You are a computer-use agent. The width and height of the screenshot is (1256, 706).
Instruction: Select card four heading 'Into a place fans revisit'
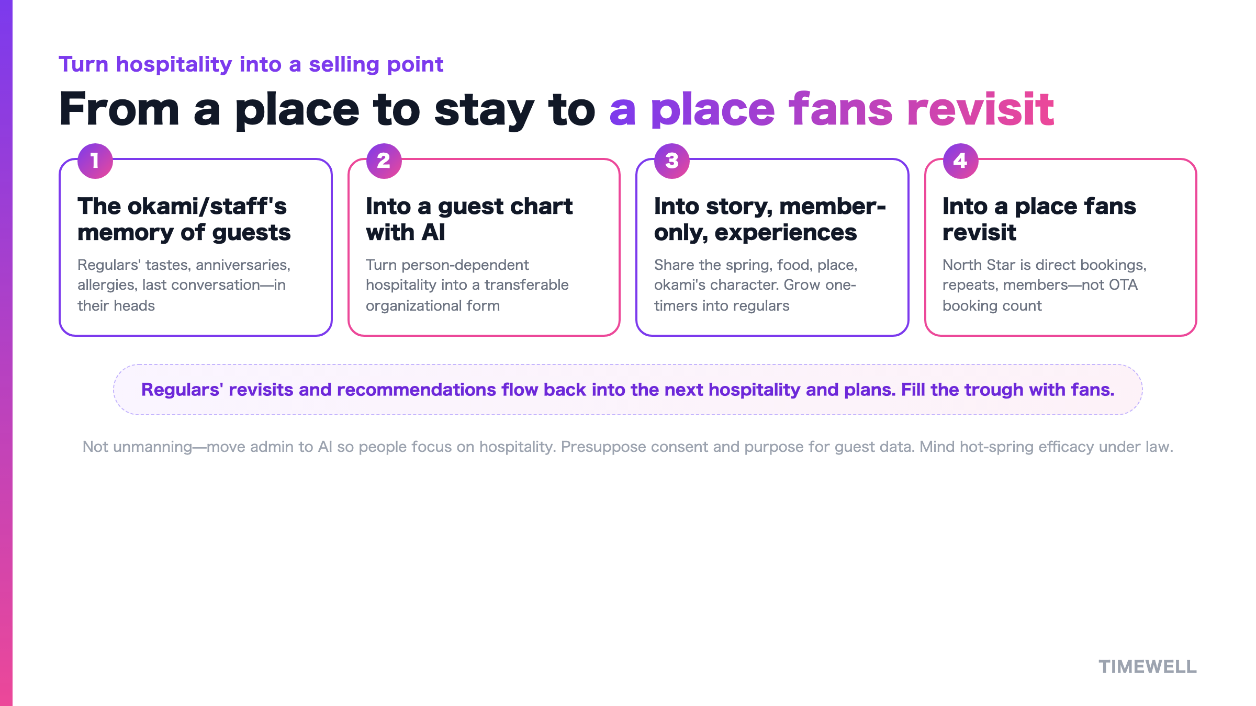pyautogui.click(x=1039, y=219)
